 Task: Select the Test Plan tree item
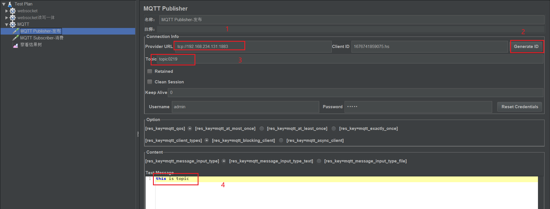pyautogui.click(x=23, y=4)
